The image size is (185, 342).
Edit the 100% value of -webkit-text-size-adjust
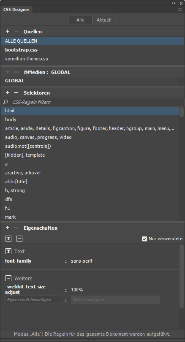[77, 290]
